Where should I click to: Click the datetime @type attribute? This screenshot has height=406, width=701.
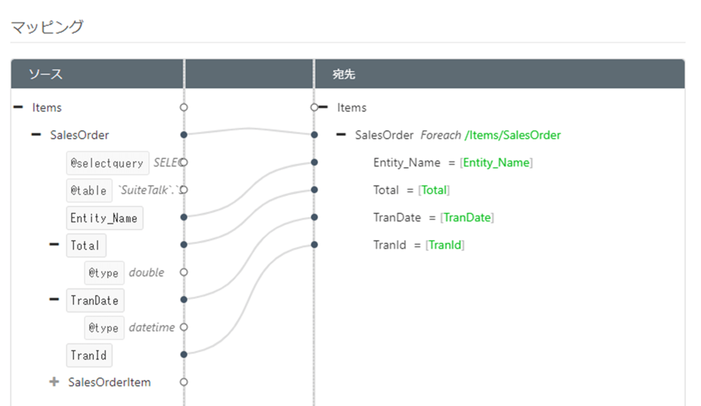coord(104,328)
